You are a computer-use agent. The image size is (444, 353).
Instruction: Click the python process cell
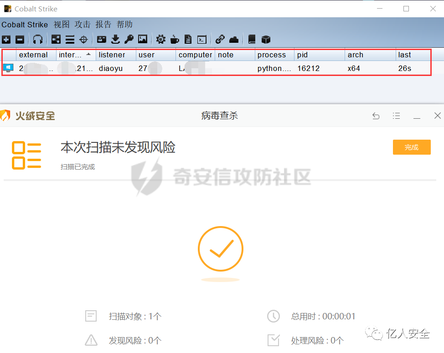pos(274,68)
